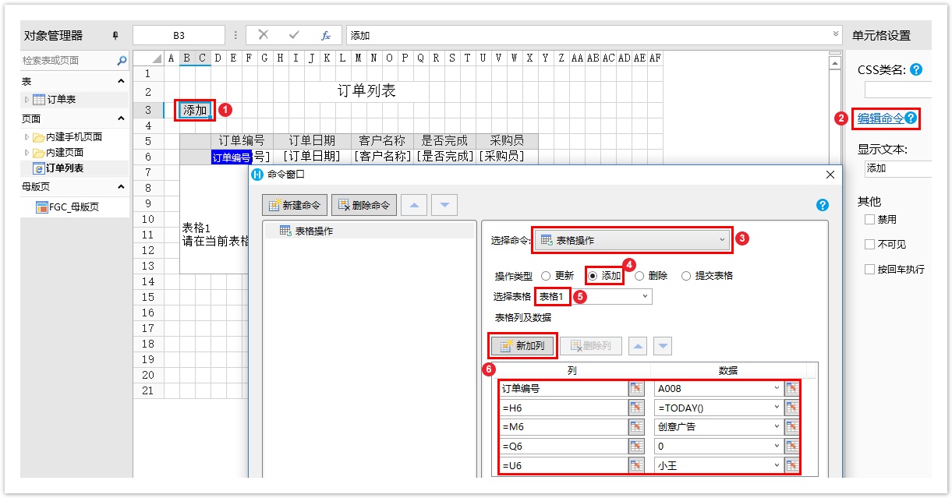Viewport: 952px width, 498px height.
Task: Check the 不可见 option
Action: coord(870,245)
